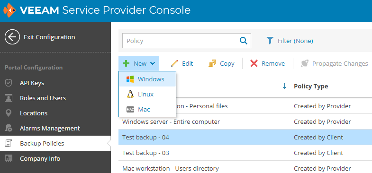Screen dimensions: 372x173
Task: Select row Test backup - 04
Action: pyautogui.click(x=245, y=137)
